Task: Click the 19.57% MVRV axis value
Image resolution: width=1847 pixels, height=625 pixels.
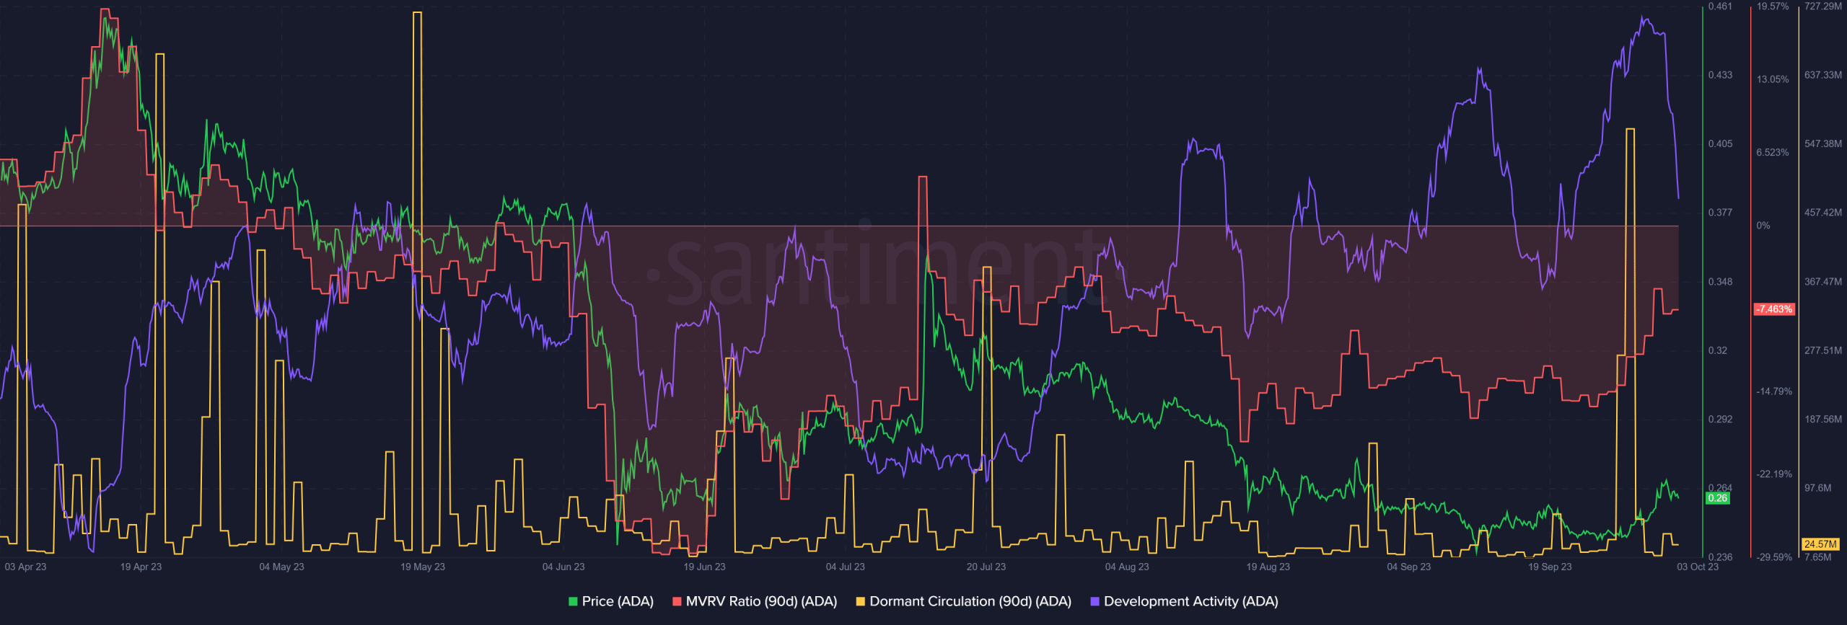Action: 1773,6
